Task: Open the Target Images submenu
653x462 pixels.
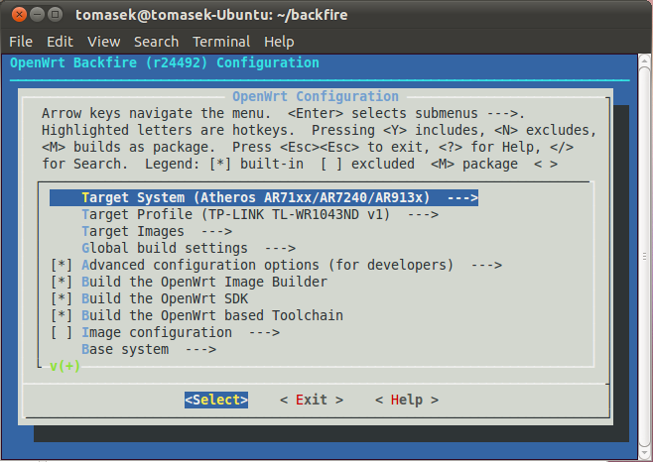Action: tap(157, 231)
